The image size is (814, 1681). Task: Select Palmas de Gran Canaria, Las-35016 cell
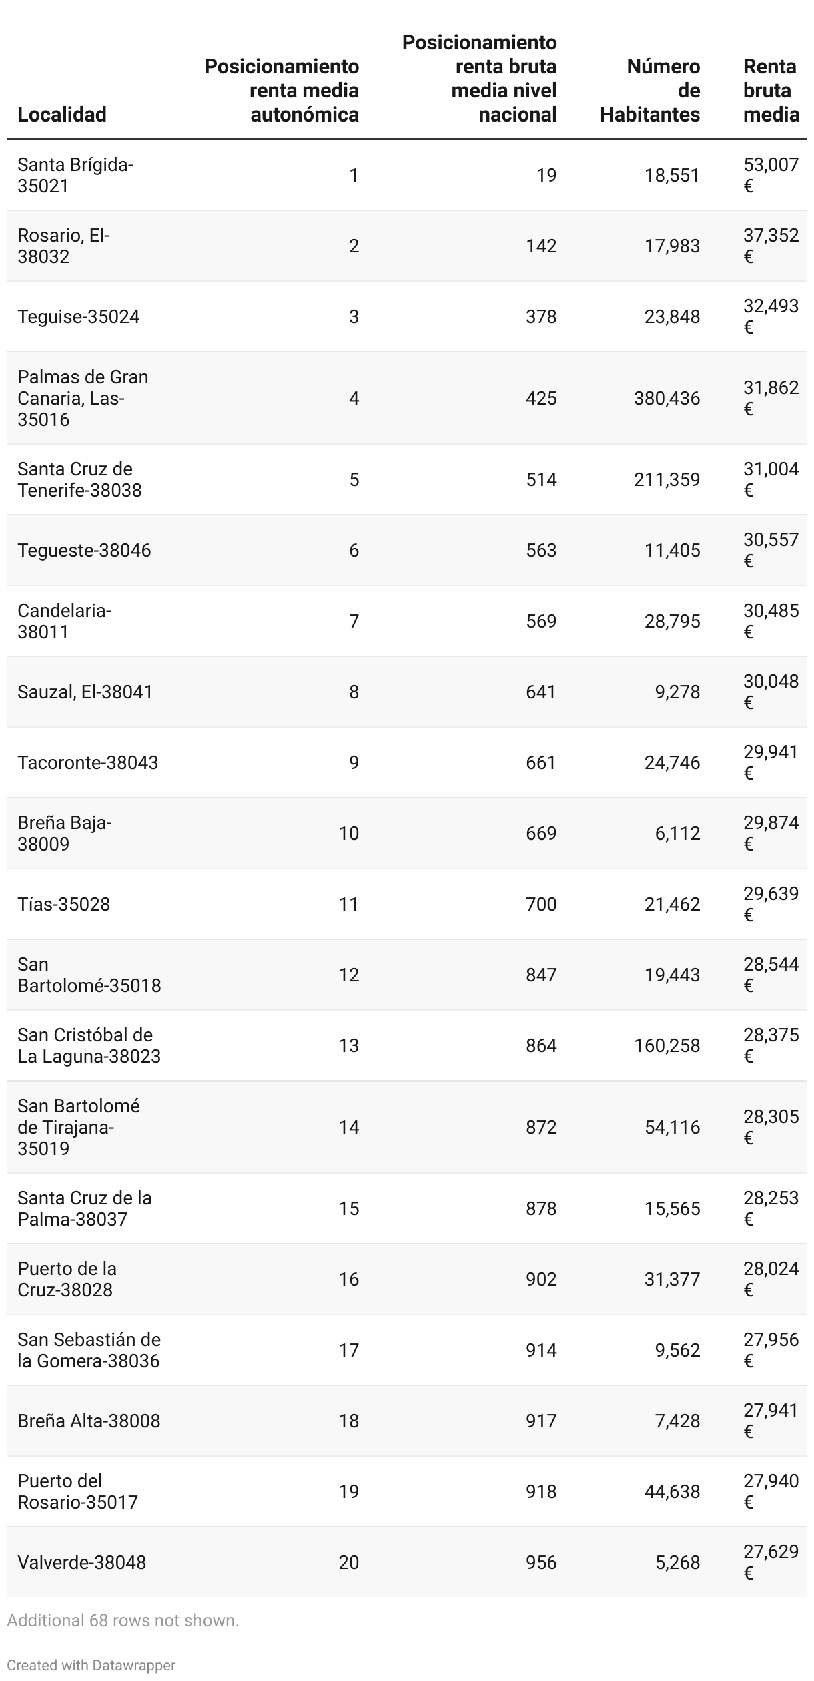pyautogui.click(x=83, y=398)
